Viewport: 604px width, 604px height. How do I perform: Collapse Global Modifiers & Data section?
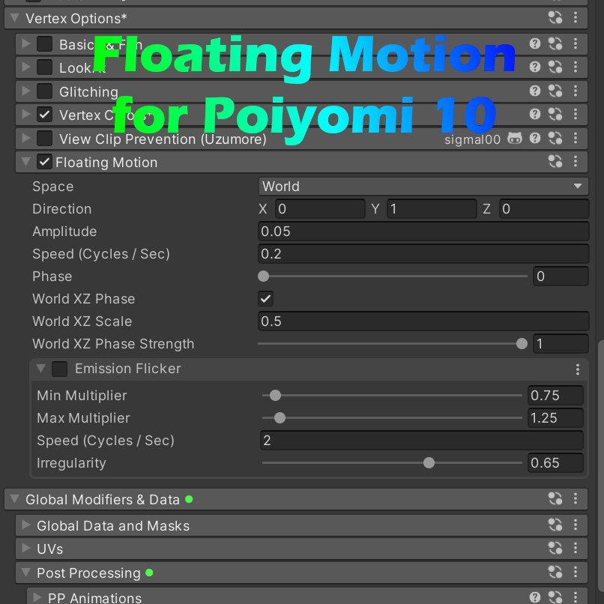click(x=15, y=499)
